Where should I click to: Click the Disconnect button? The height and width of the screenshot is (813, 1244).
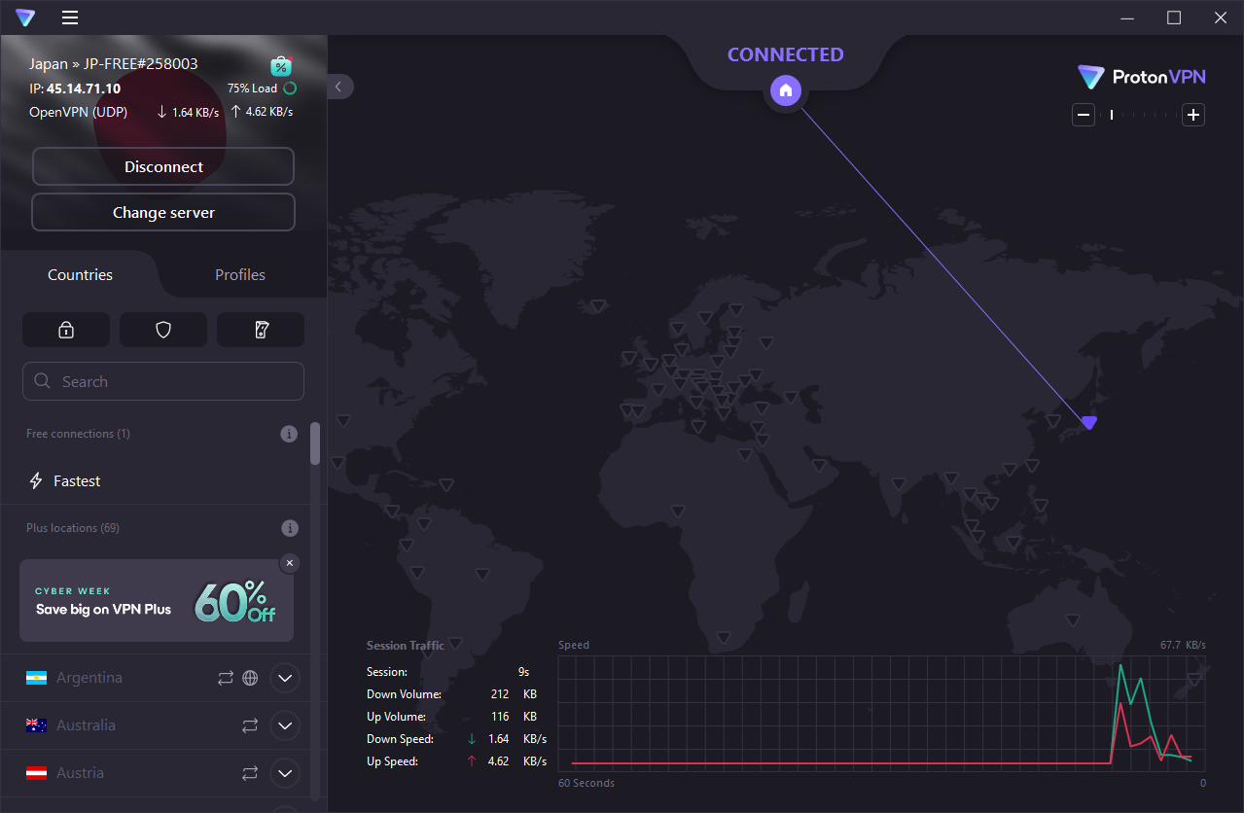tap(163, 166)
